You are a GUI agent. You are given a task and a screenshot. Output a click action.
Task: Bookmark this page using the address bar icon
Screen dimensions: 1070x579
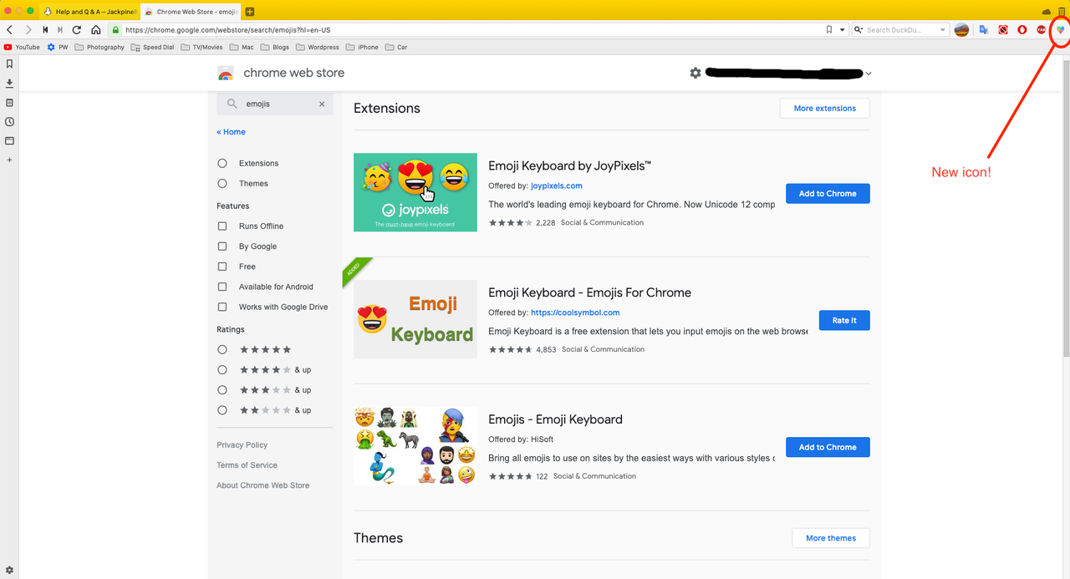(829, 29)
